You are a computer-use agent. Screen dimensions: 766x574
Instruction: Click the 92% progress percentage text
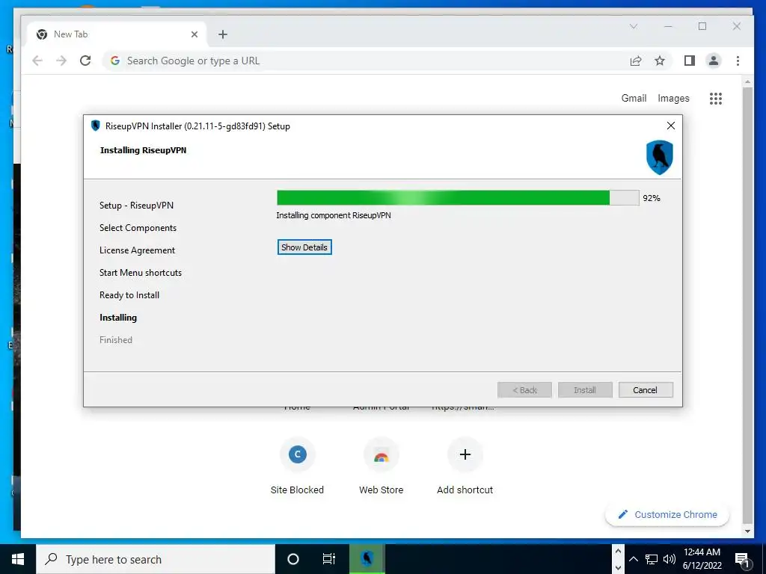pyautogui.click(x=652, y=198)
